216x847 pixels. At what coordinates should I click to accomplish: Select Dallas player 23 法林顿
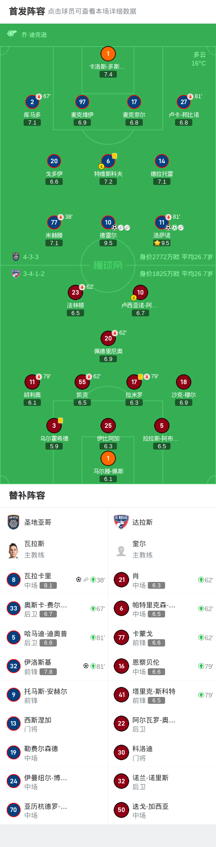75,292
